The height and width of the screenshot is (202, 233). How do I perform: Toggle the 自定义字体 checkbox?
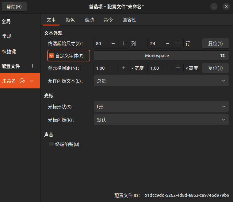pos(52,56)
